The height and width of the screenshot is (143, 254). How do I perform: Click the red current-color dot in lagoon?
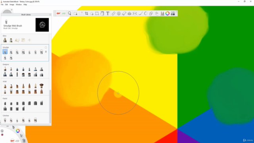pos(2,135)
